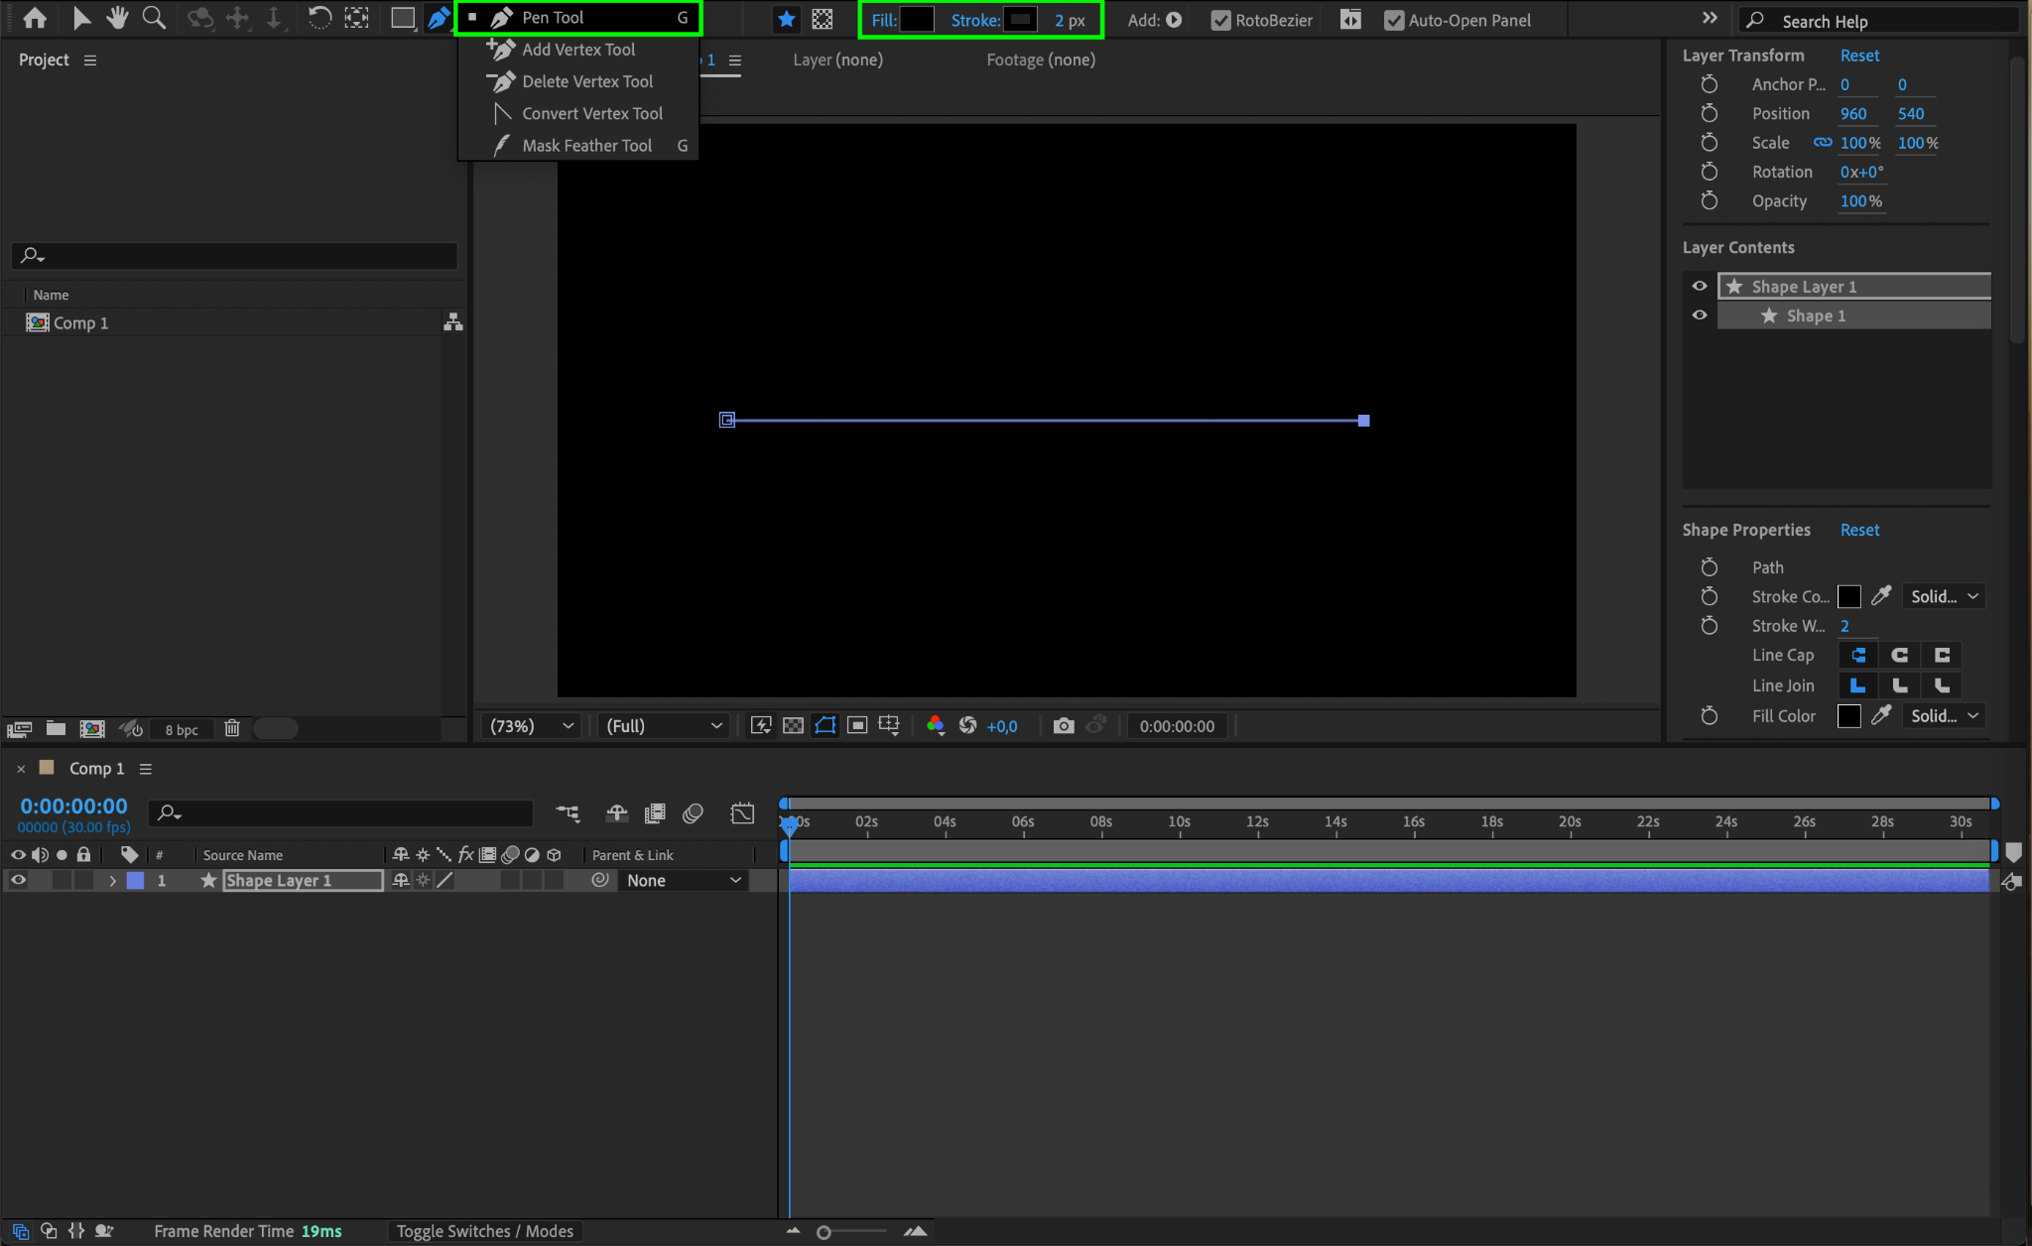Click Reset next to Layer Transform

tap(1859, 56)
